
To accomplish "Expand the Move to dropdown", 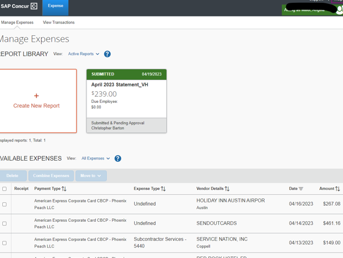I will (x=91, y=176).
